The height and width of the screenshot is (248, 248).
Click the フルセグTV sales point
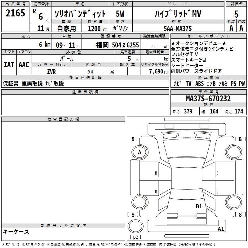pos(184,54)
